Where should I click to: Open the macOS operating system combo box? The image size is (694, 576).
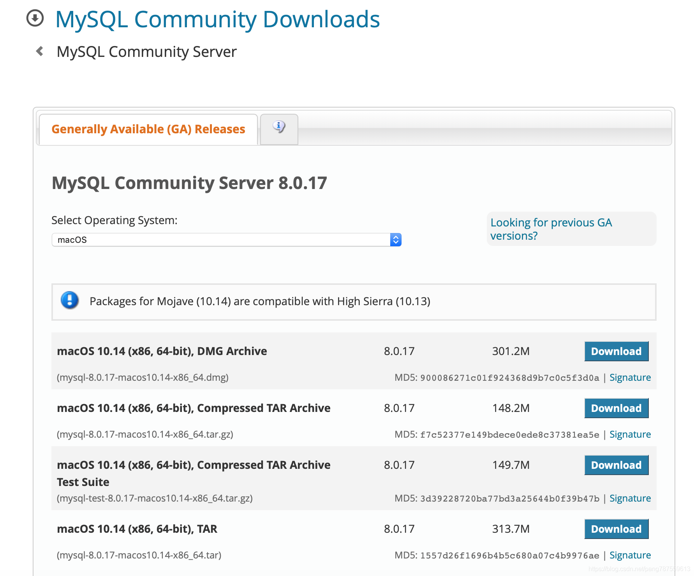click(x=226, y=240)
